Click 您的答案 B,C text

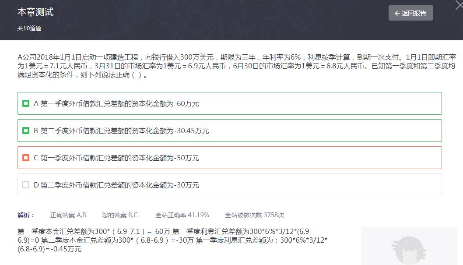[x=120, y=215]
